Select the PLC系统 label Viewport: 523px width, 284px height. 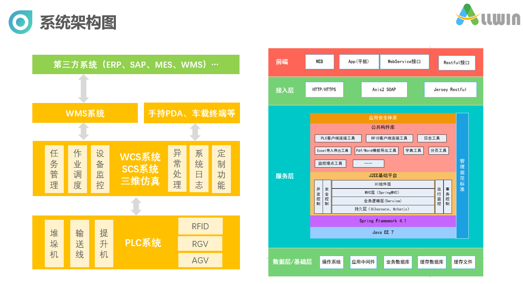(143, 243)
